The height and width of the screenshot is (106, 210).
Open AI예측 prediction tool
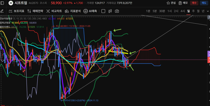[x=90, y=11]
